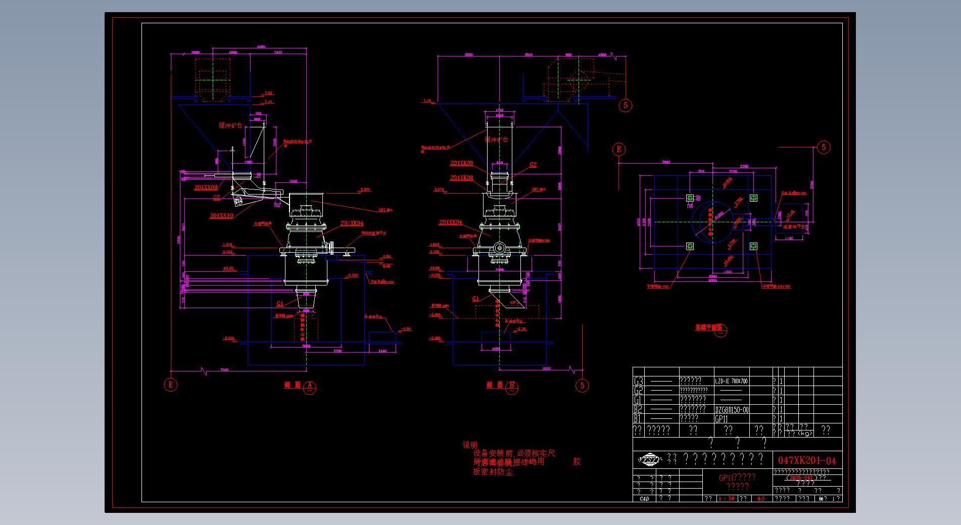Select grid axis bubble E below section A

(x=171, y=385)
